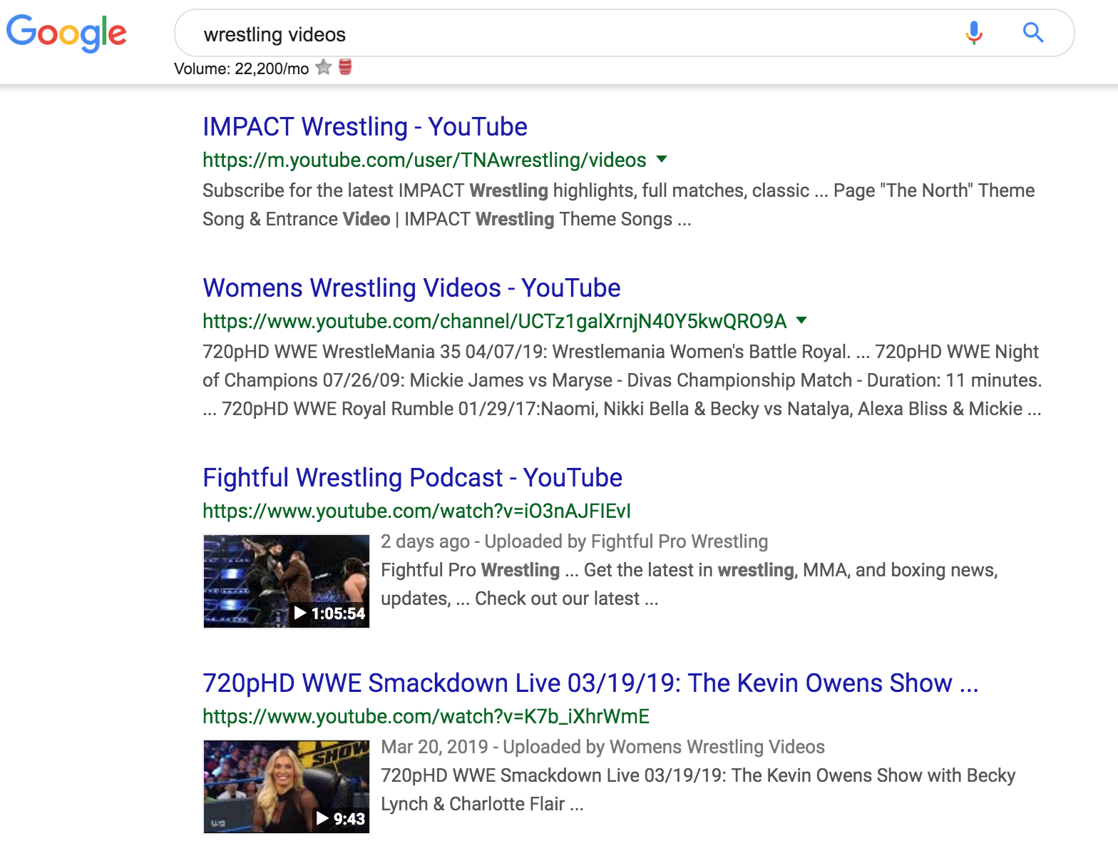Click the watch?v=iO3nAJFIEvI green URL
Image resolution: width=1118 pixels, height=846 pixels.
416,511
